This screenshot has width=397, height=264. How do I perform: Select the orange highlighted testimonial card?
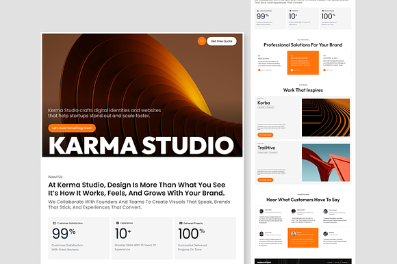pos(303,237)
